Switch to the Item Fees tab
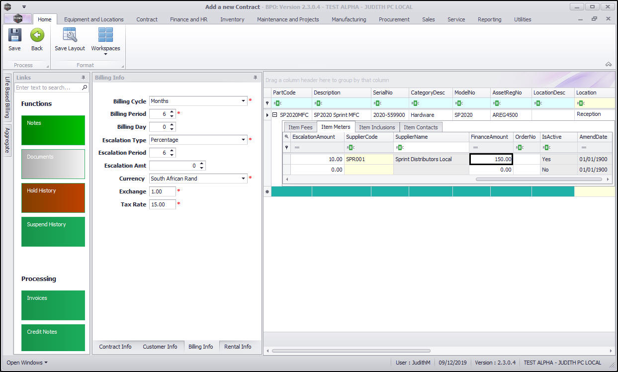This screenshot has height=372, width=618. pyautogui.click(x=300, y=127)
